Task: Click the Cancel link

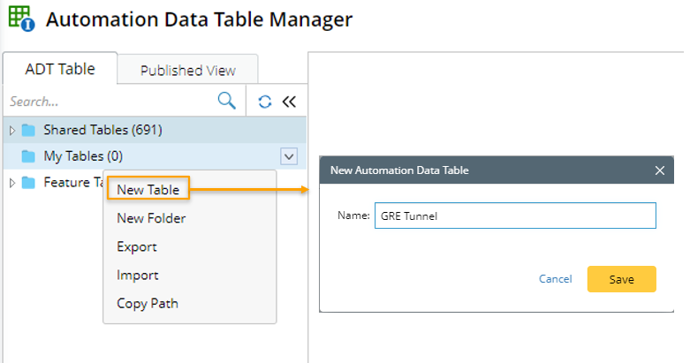Action: point(555,279)
